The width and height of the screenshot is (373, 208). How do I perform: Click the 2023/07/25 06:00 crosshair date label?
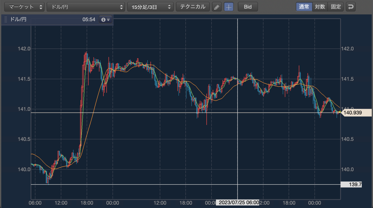click(238, 202)
